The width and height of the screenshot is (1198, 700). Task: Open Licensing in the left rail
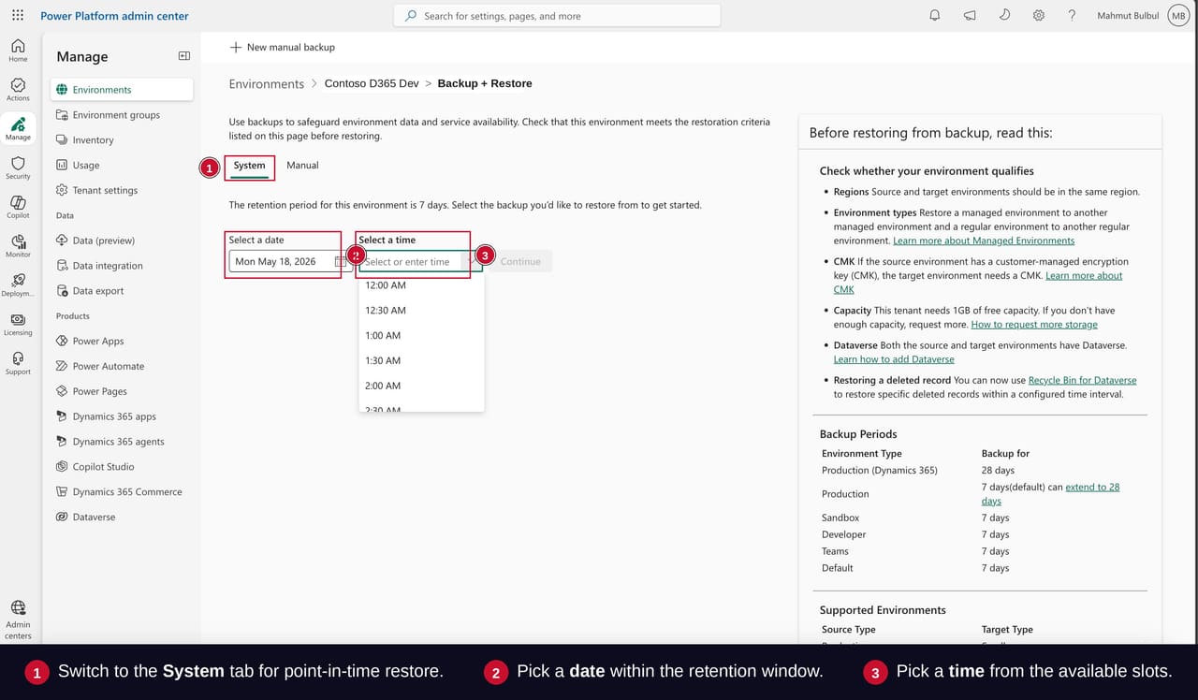point(18,324)
